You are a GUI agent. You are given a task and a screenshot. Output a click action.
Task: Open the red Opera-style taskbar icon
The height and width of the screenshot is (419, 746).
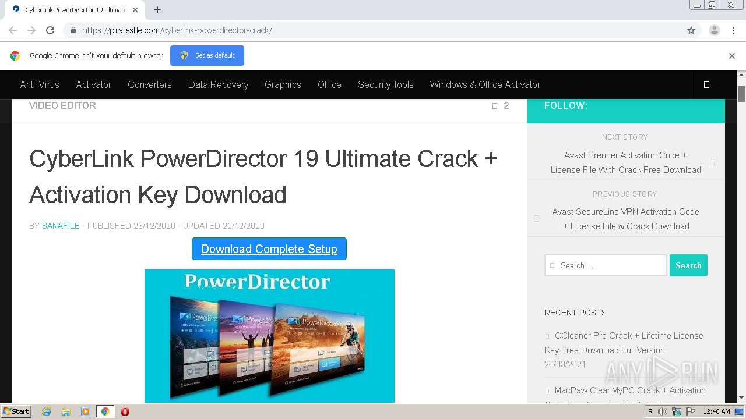tap(125, 411)
